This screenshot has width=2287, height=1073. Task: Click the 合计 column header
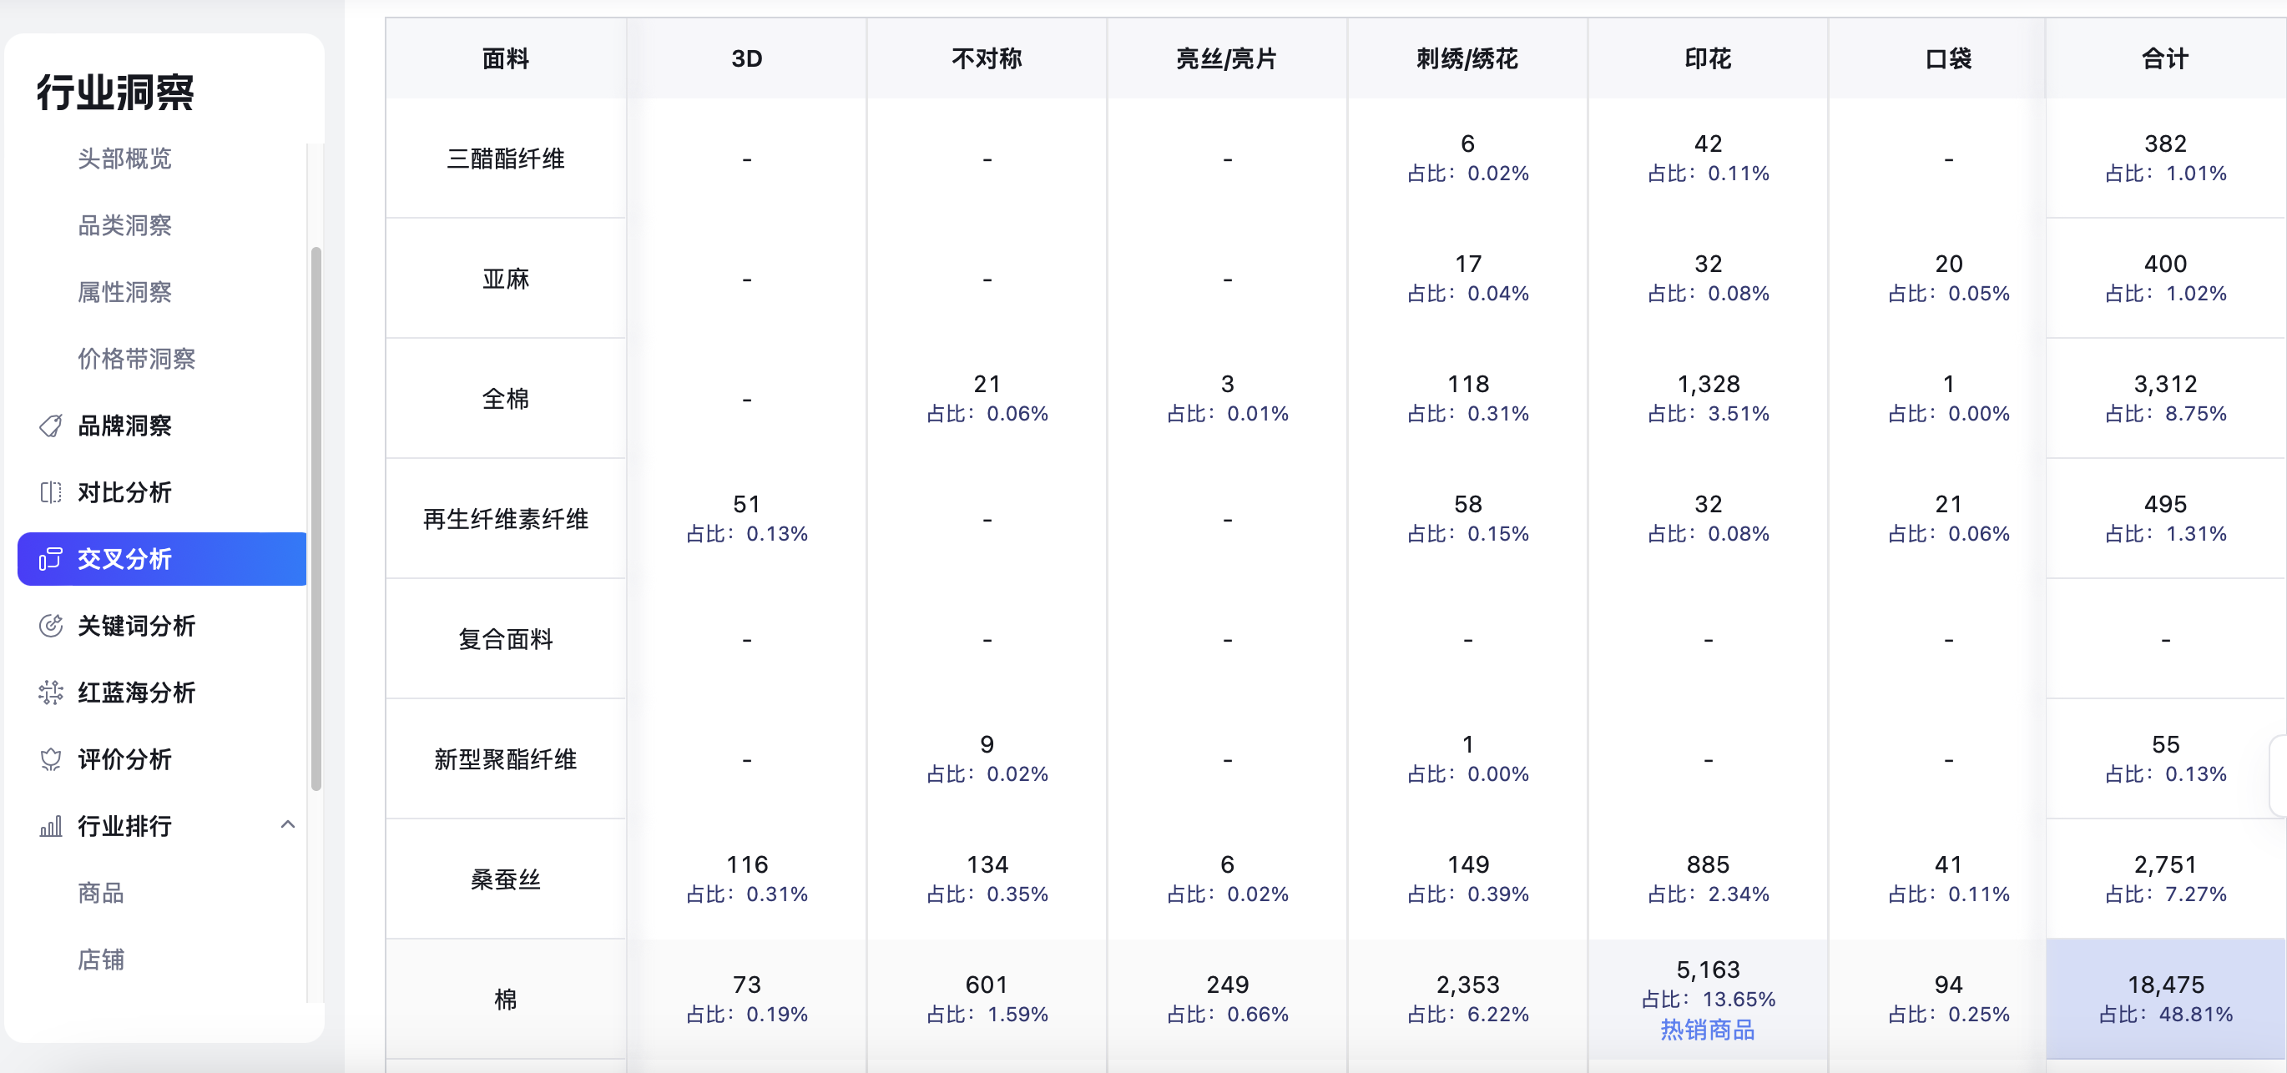(x=2164, y=58)
